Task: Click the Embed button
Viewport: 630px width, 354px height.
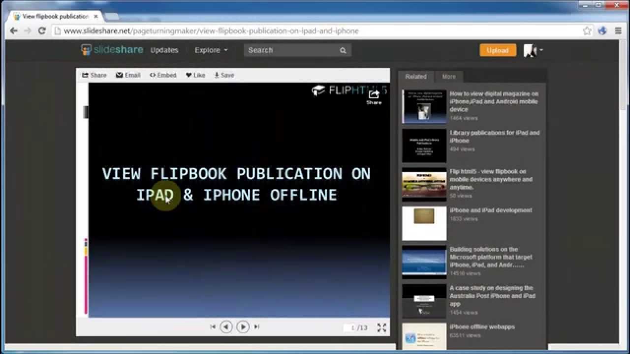Action: pos(163,75)
